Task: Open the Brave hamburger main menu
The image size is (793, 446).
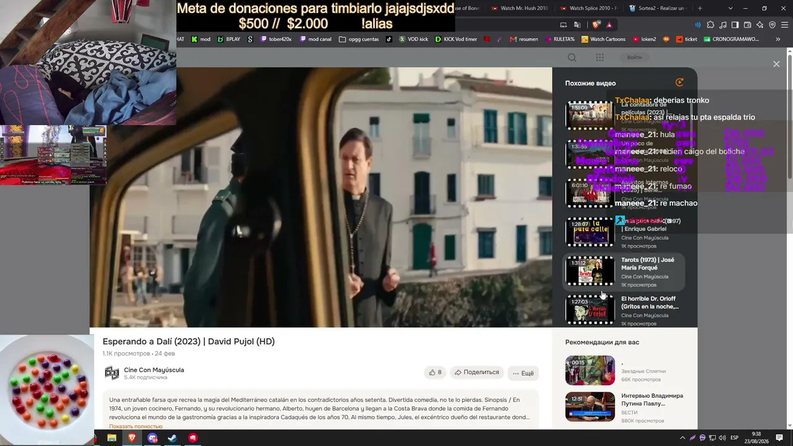Action: tap(784, 25)
